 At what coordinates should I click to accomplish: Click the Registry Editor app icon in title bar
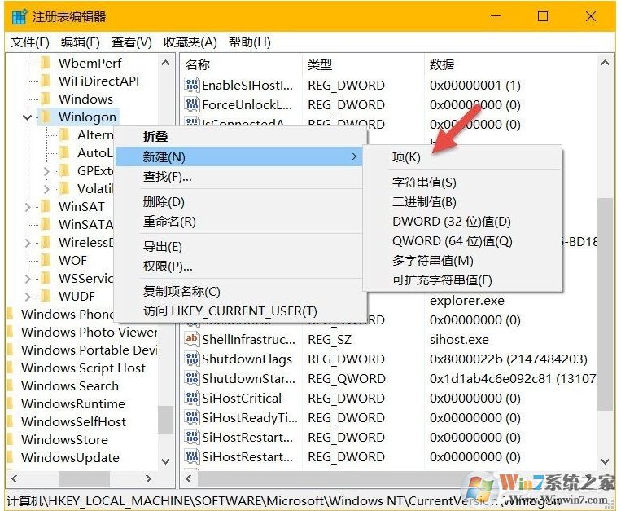click(19, 16)
